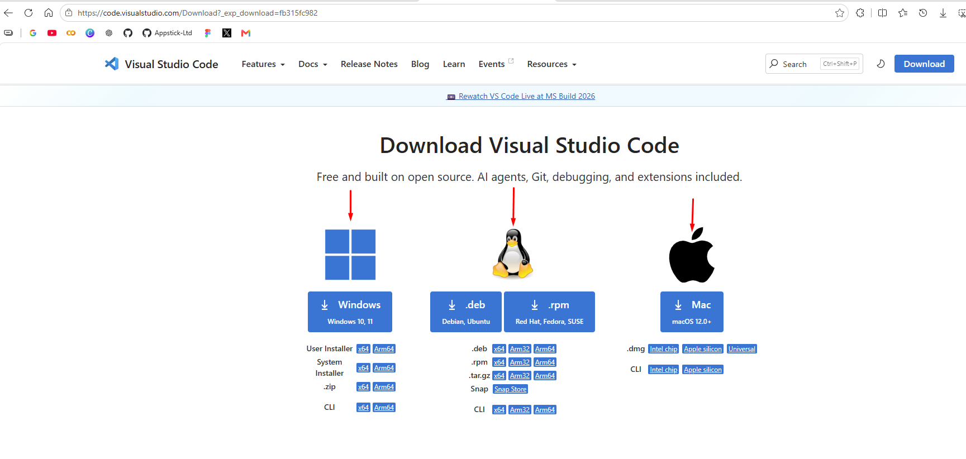Open Appstick-Ltd bookmark
The width and height of the screenshot is (966, 459).
(x=167, y=33)
